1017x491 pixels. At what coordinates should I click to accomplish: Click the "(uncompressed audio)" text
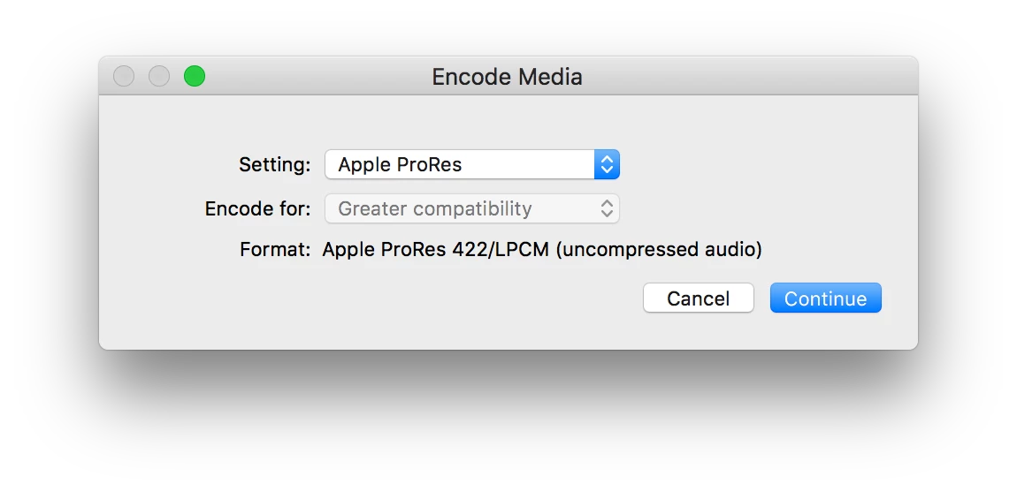[x=659, y=250]
